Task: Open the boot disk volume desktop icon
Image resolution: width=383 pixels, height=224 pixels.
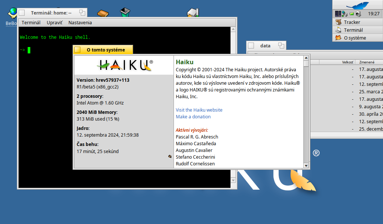Action: pyautogui.click(x=193, y=12)
